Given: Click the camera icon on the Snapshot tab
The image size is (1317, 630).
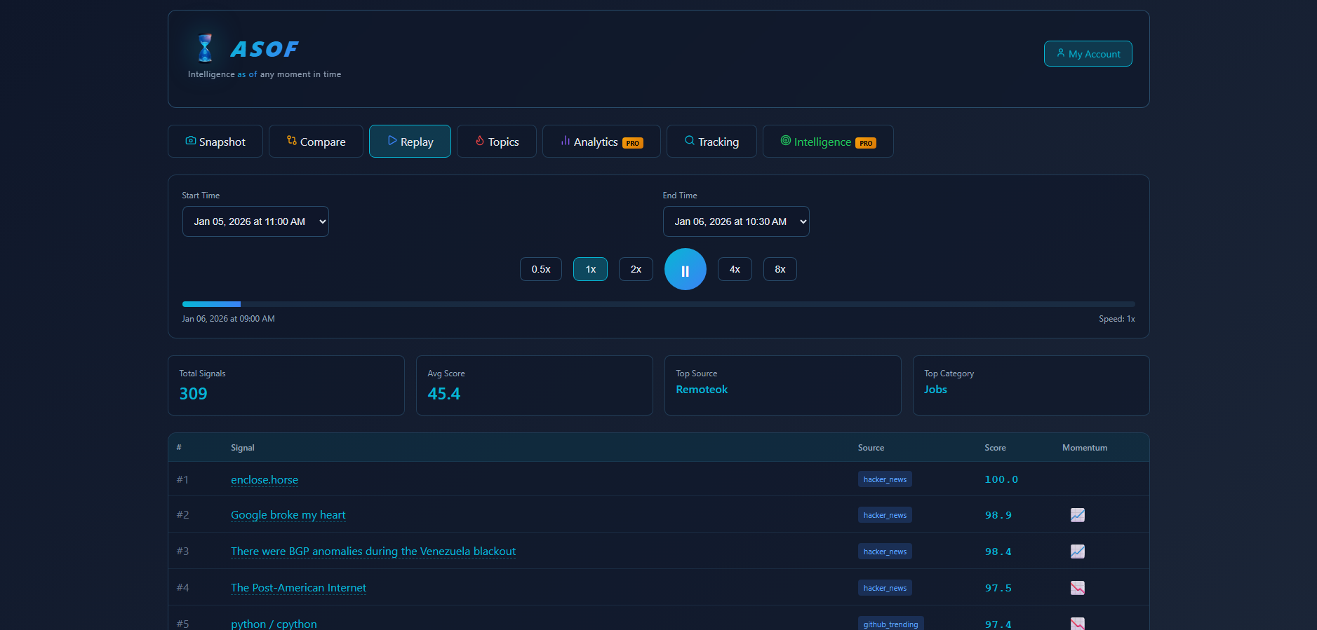Looking at the screenshot, I should [x=190, y=141].
